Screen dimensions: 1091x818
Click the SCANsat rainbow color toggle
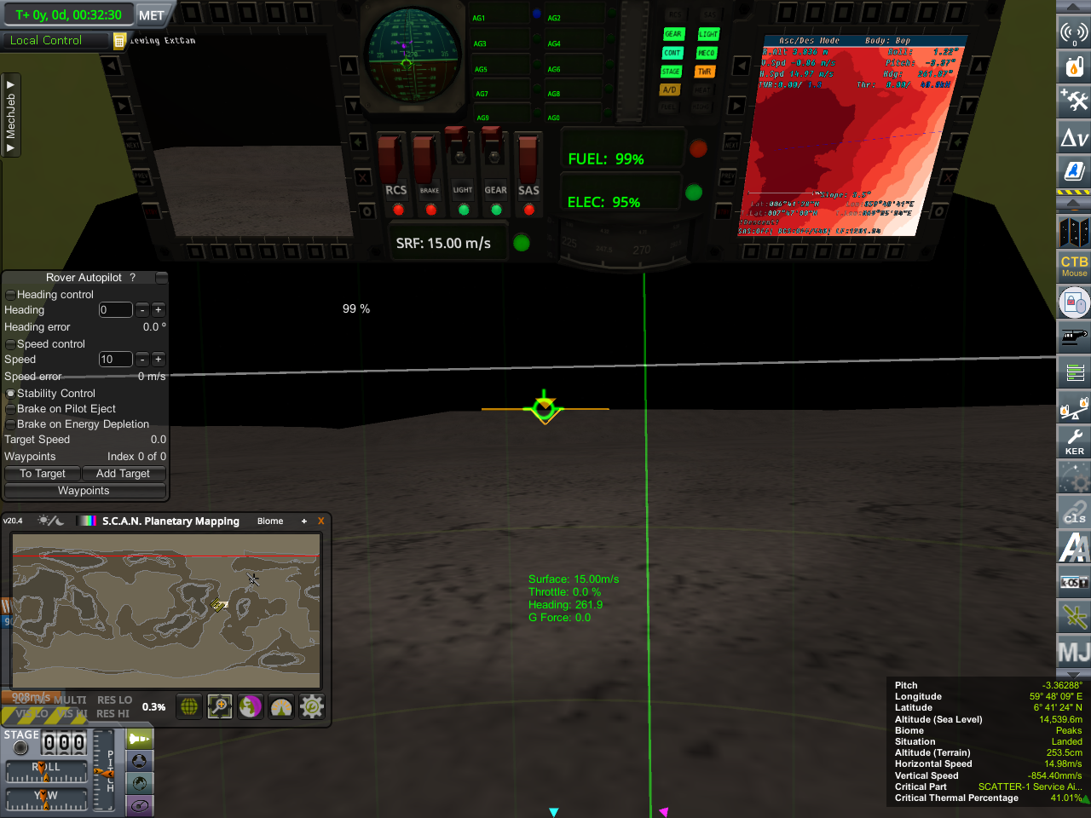click(88, 521)
